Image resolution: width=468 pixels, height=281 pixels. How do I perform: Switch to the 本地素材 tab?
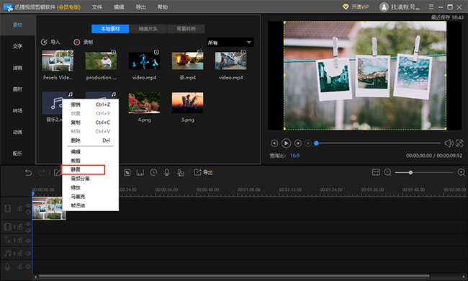[110, 29]
